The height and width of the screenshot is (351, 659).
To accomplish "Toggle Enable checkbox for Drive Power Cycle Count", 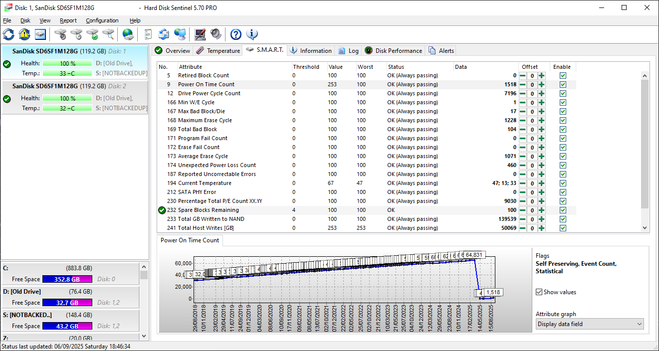I will pos(563,94).
